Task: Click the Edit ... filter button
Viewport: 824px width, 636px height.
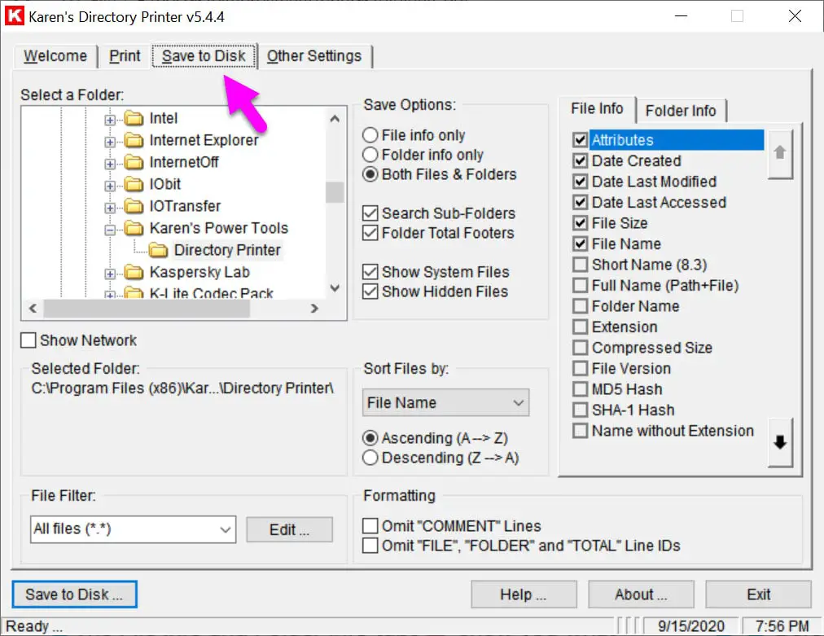Action: point(290,530)
